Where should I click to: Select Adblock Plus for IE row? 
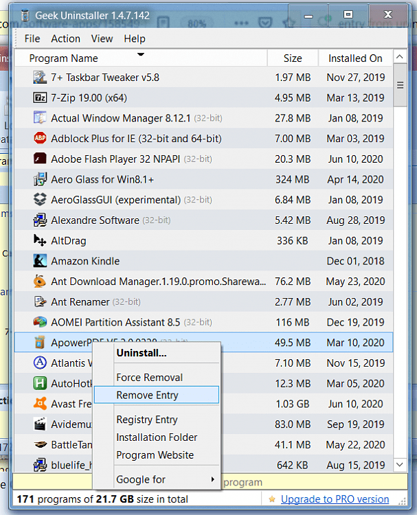(204, 138)
